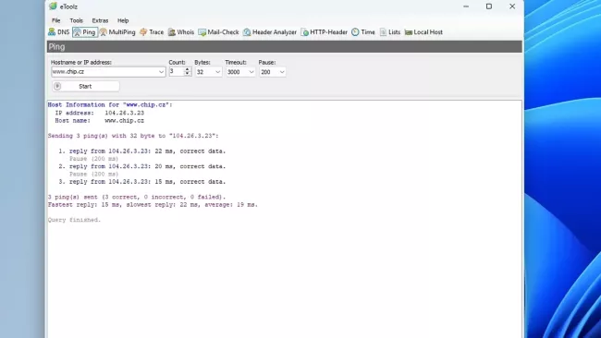Open the Tools menu
The height and width of the screenshot is (338, 601).
click(76, 20)
